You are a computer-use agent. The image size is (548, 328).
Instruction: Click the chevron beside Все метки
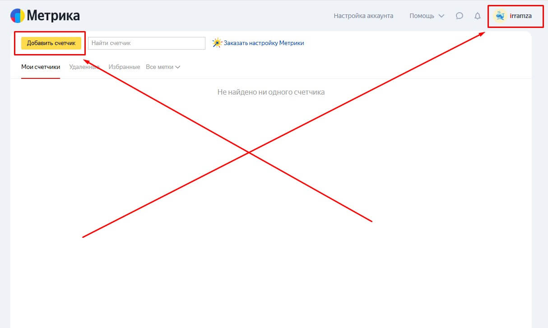(x=177, y=67)
